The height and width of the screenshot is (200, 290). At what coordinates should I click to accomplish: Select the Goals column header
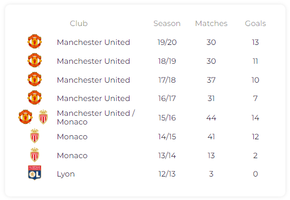[255, 23]
